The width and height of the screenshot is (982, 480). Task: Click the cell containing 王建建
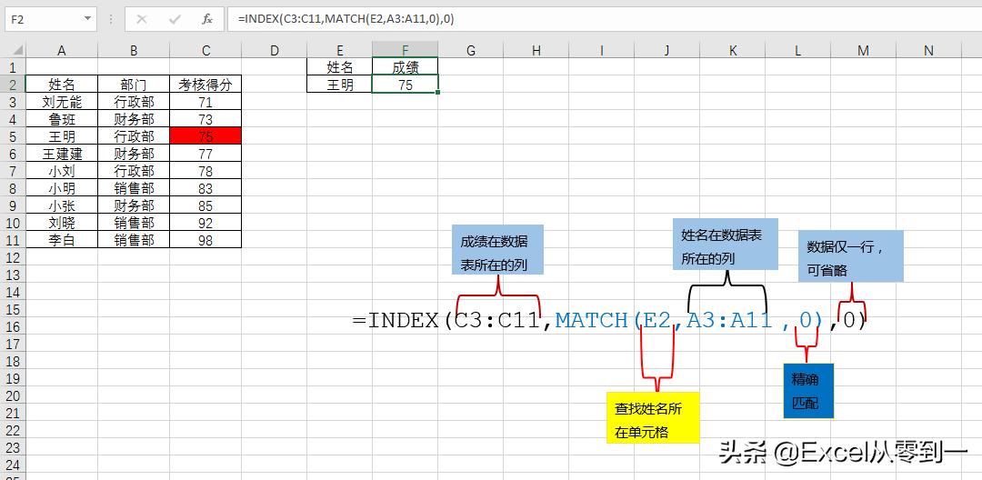62,154
